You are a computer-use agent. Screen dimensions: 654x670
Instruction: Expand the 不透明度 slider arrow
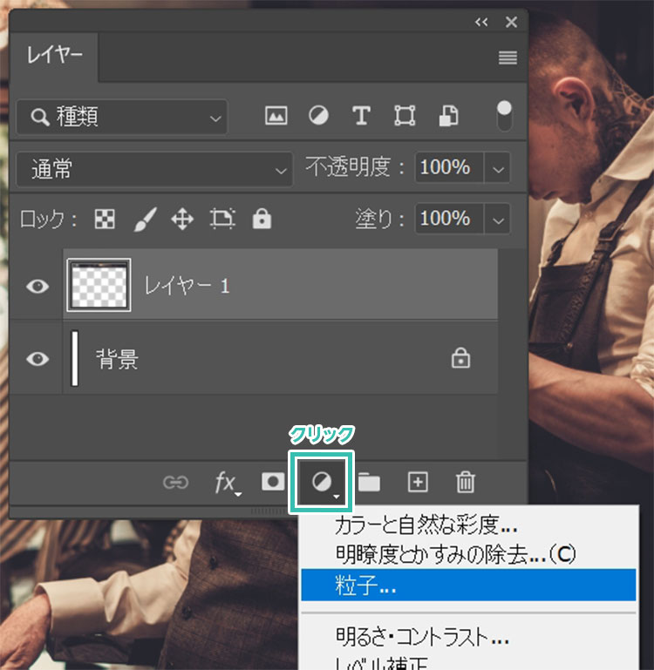(x=497, y=169)
